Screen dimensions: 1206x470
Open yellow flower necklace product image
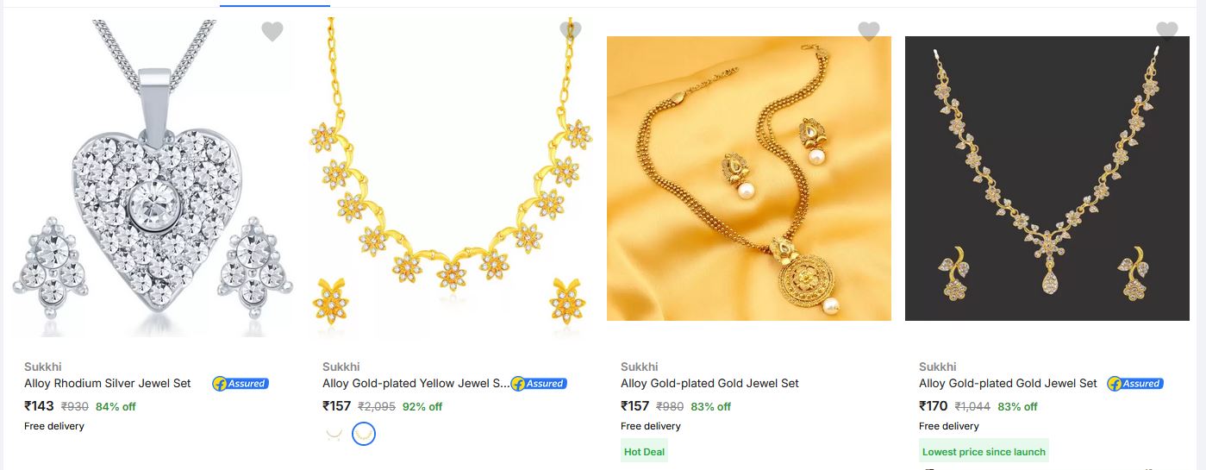pos(451,178)
